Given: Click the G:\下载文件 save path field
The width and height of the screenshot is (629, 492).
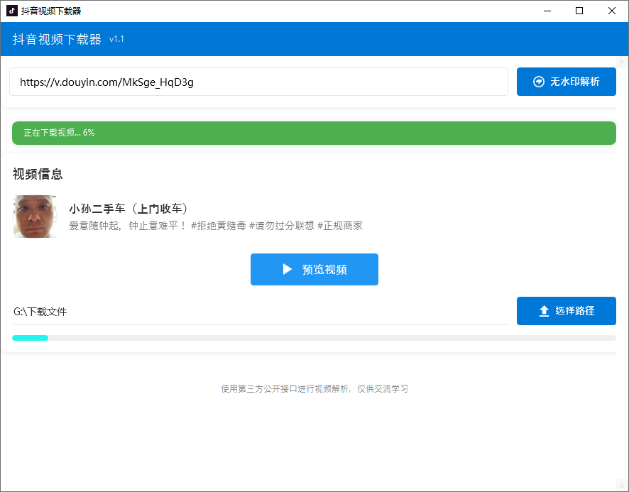Looking at the screenshot, I should point(261,312).
